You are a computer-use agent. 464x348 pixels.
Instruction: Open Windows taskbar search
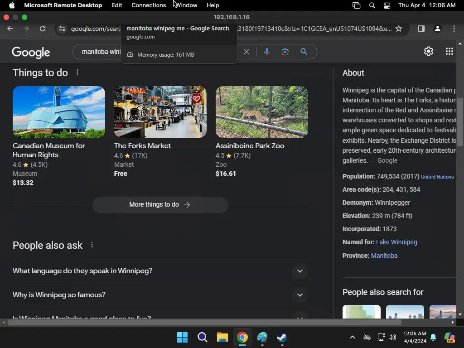click(x=203, y=337)
